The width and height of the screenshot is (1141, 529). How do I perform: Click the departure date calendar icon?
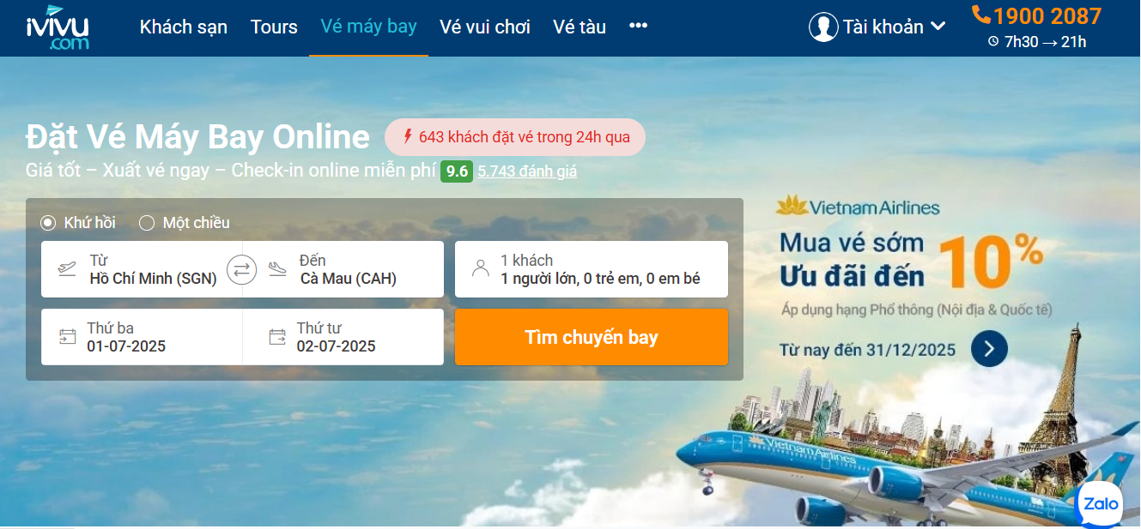point(68,337)
